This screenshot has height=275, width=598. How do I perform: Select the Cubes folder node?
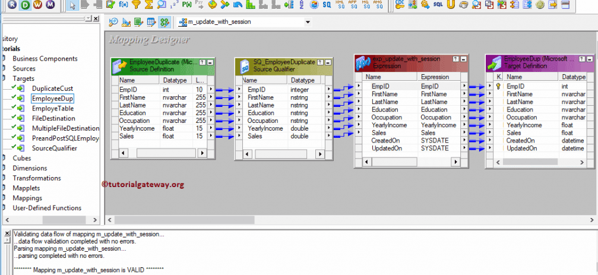tap(22, 158)
